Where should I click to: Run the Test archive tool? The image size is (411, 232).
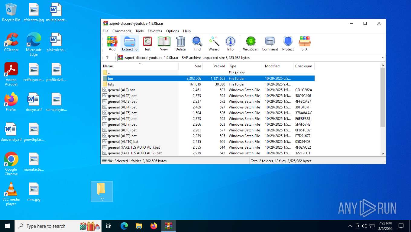point(147,43)
